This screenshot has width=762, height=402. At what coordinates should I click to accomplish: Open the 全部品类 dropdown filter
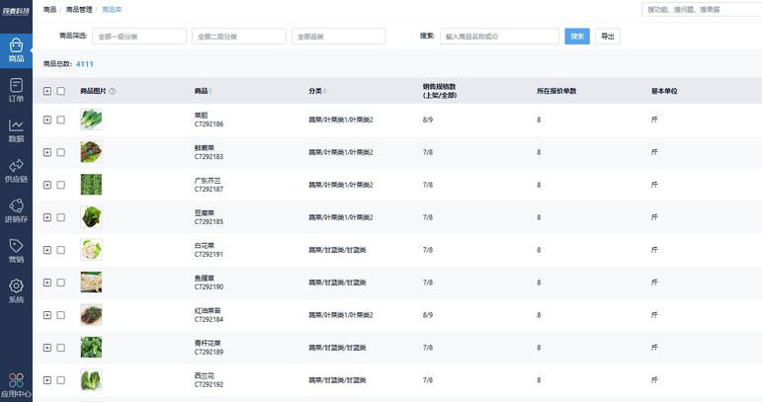click(339, 37)
